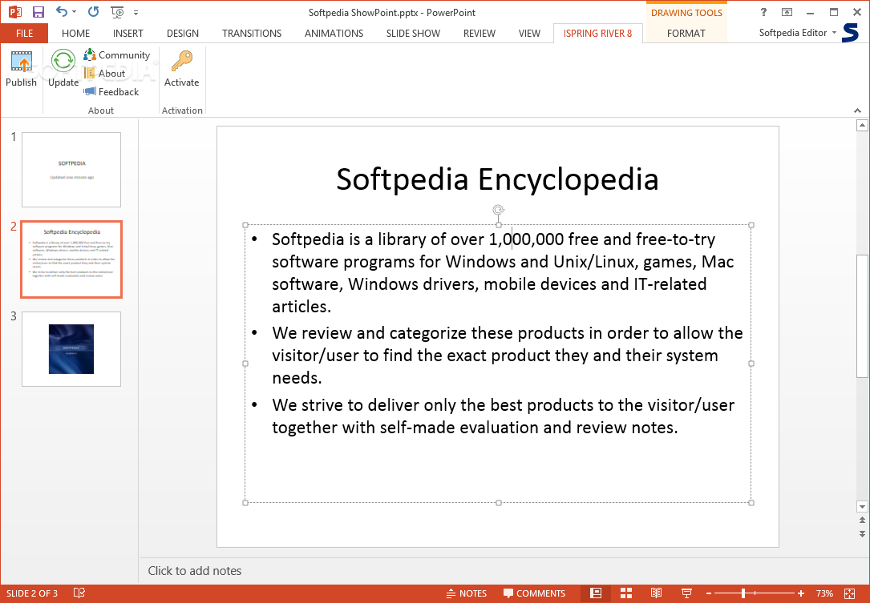The width and height of the screenshot is (870, 603).
Task: Click the bullet 'We review and categorize'
Action: pos(507,356)
